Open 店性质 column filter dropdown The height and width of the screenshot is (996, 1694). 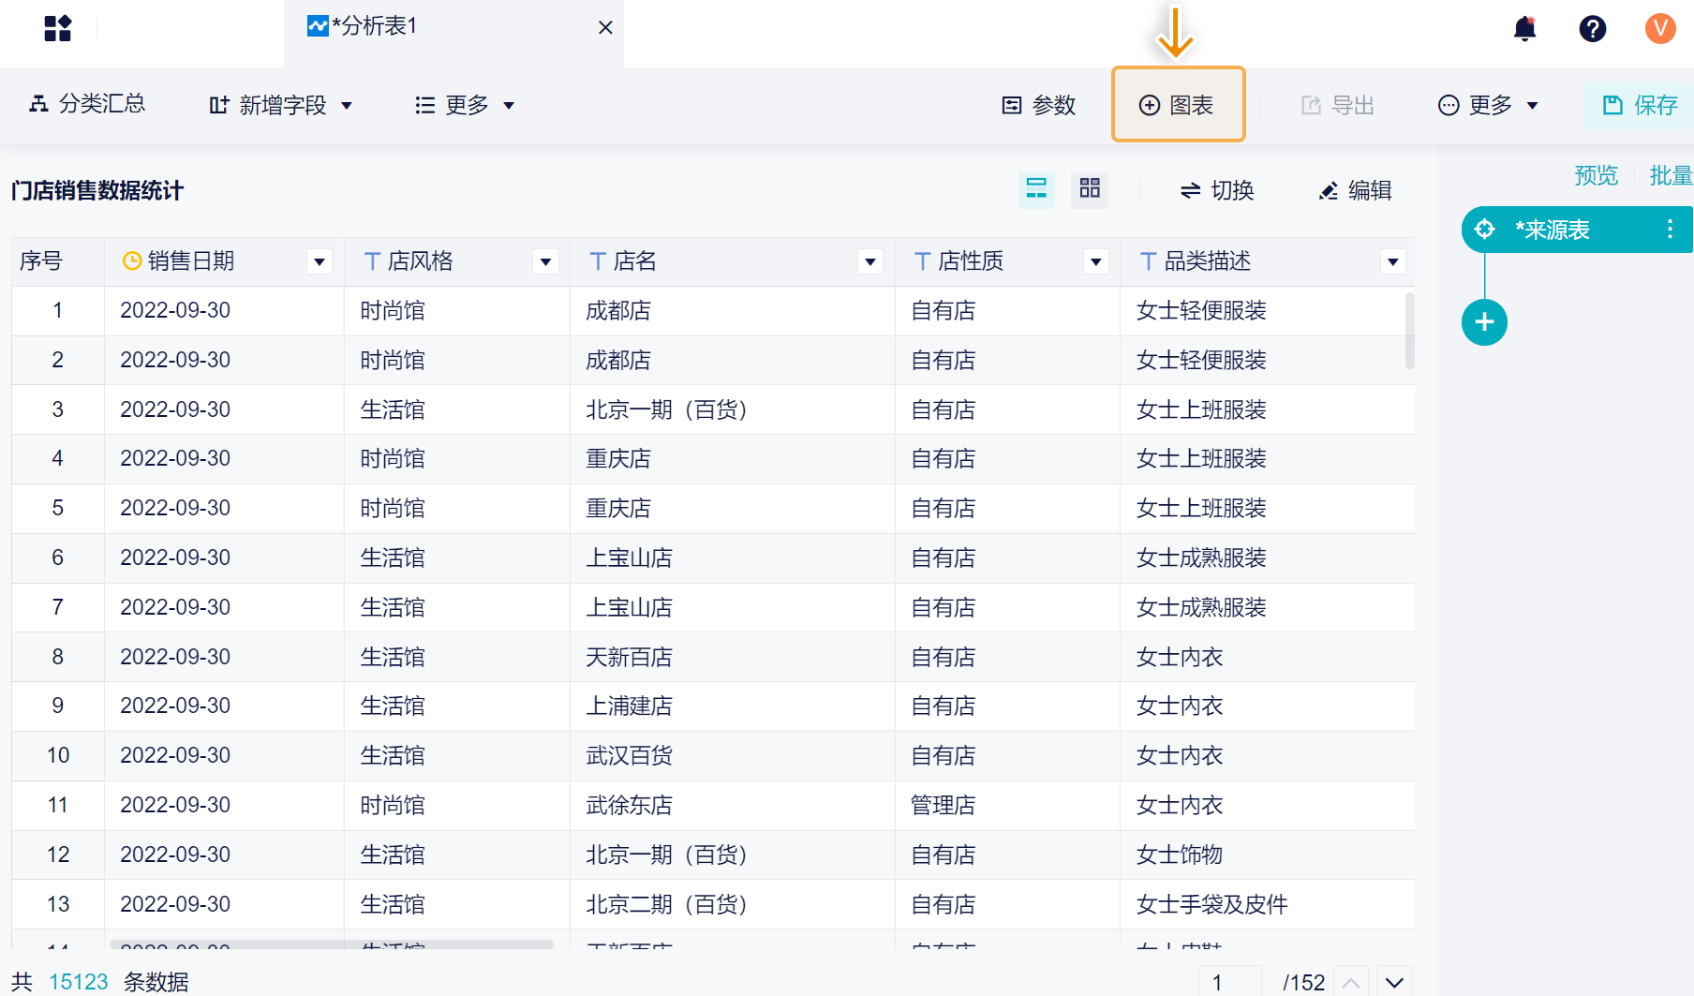point(1096,261)
